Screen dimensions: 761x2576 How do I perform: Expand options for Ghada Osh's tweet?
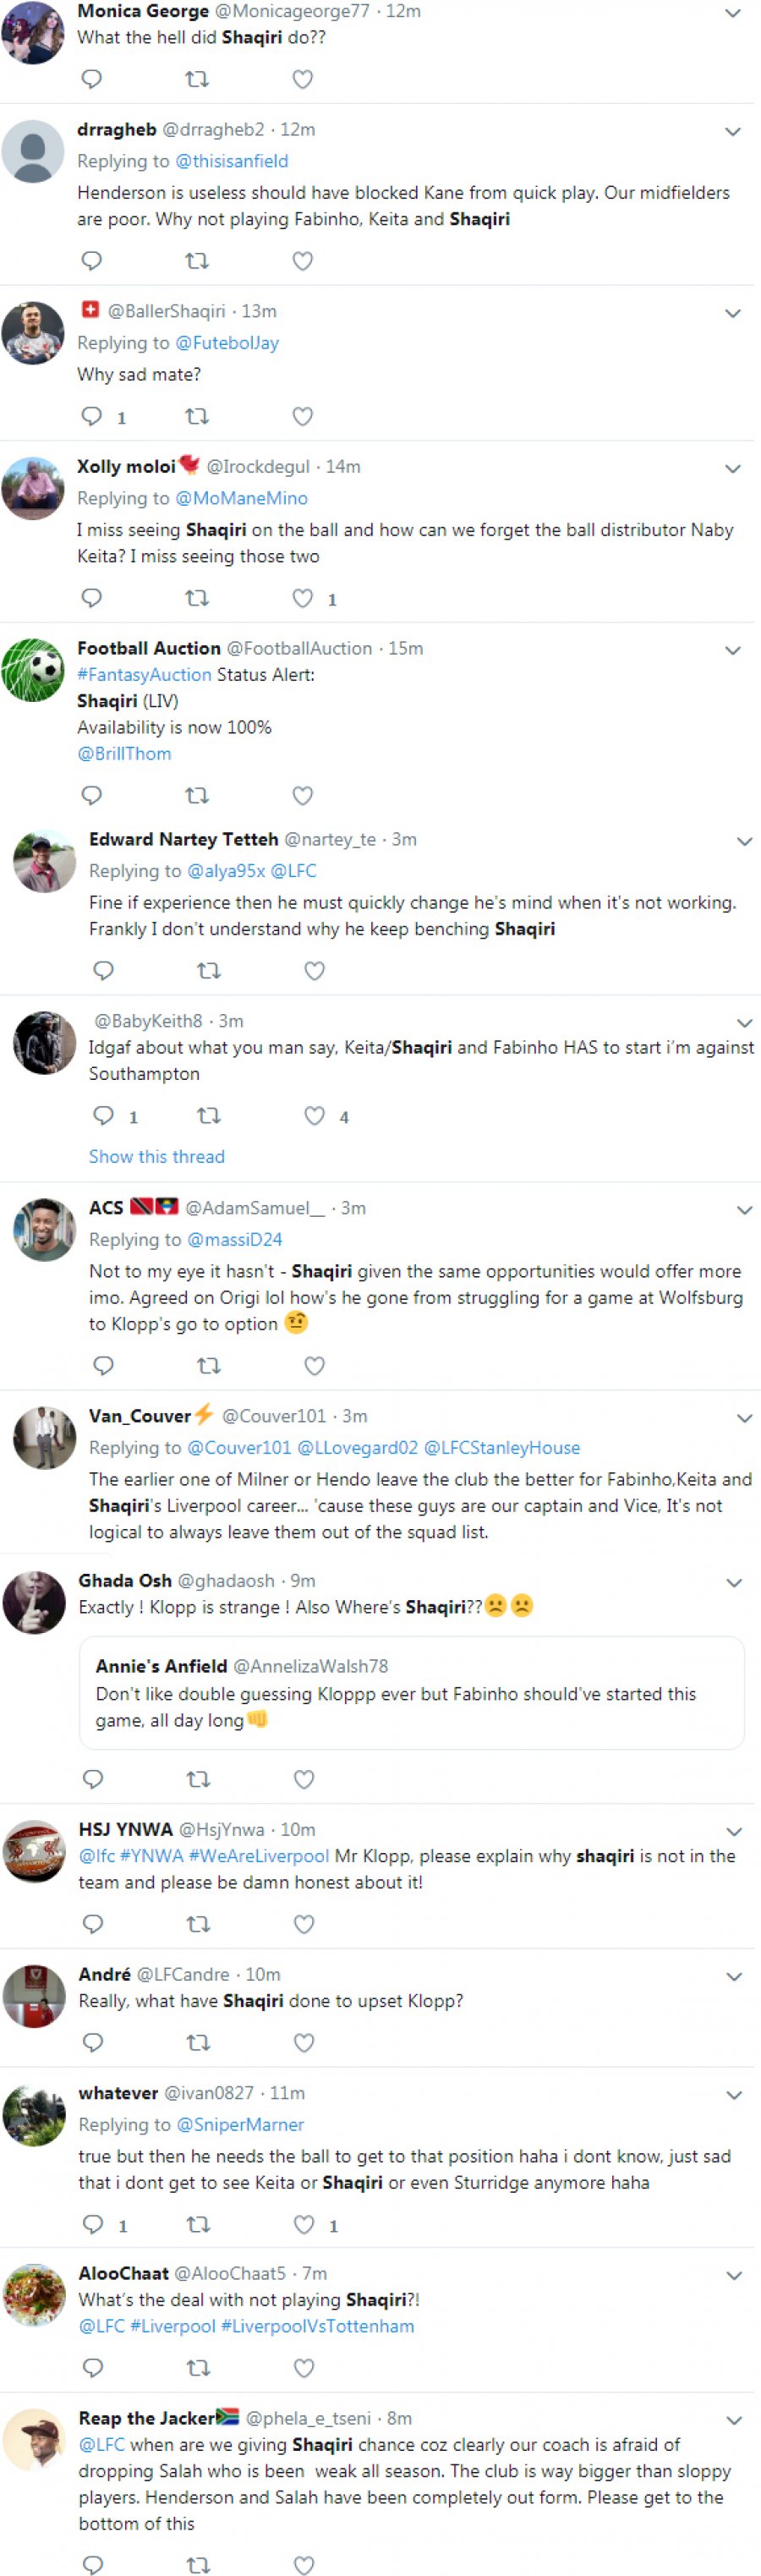click(x=733, y=1583)
